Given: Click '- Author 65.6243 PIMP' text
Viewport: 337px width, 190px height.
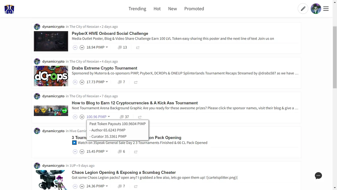Looking at the screenshot, I should [x=107, y=130].
